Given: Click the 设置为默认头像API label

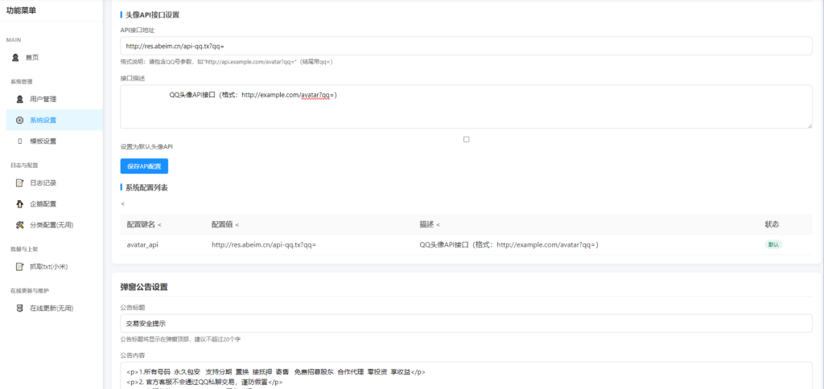Looking at the screenshot, I should click(146, 147).
